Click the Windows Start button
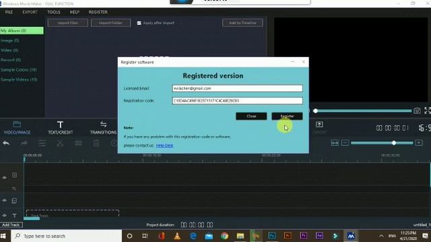 (x=3, y=236)
